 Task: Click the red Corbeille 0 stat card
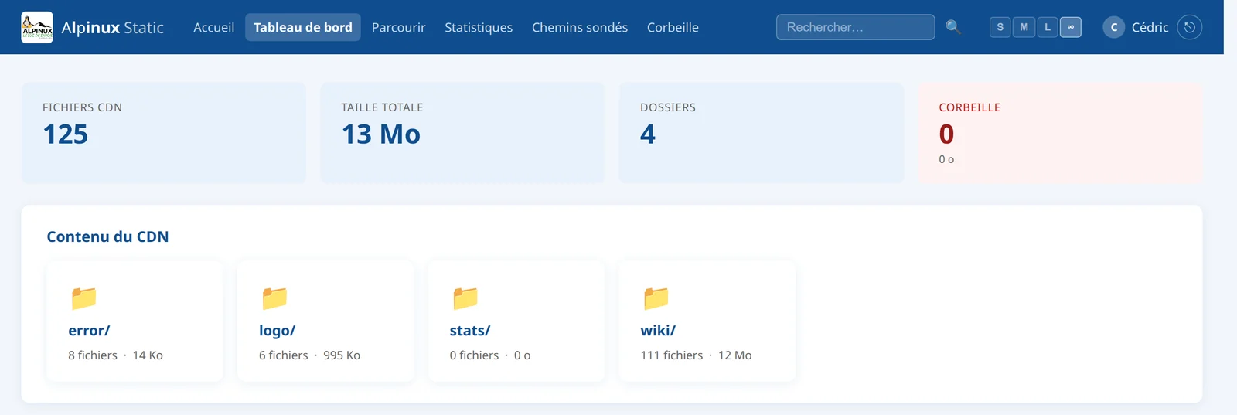click(1060, 133)
